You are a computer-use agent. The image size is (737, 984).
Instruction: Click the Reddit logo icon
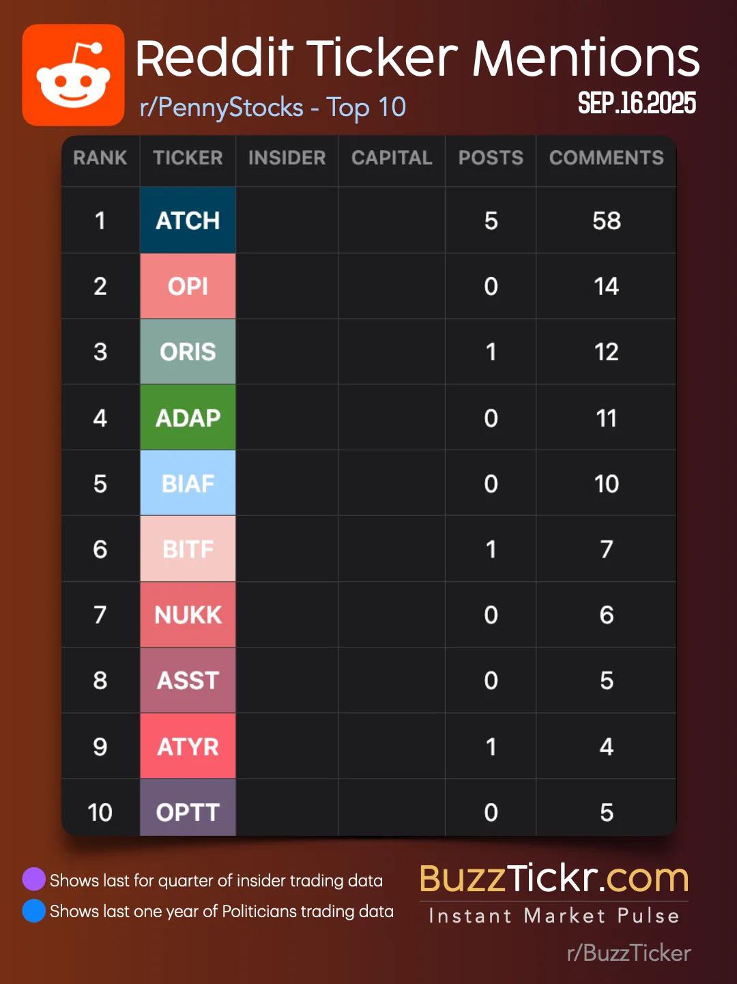[x=73, y=75]
